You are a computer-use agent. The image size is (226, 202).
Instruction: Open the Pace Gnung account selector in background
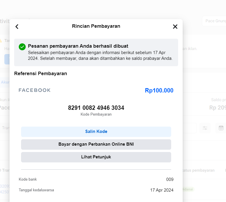pos(214,21)
